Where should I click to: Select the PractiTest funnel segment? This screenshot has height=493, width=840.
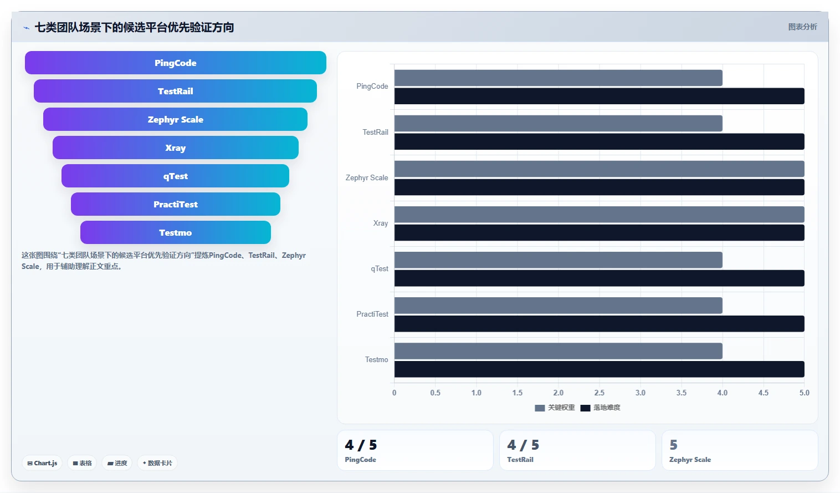click(x=176, y=204)
